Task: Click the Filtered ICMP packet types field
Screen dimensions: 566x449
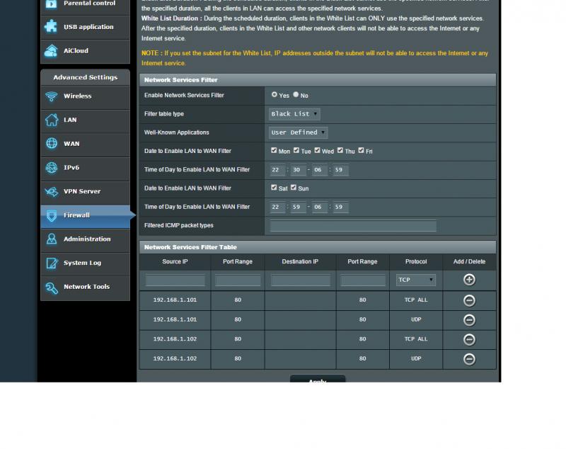Action: 353,226
